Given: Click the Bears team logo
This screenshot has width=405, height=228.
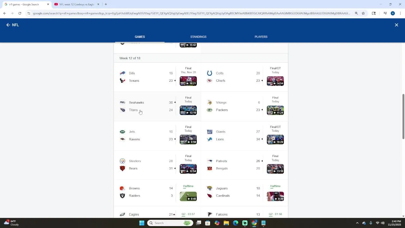Looking at the screenshot, I should tap(122, 168).
